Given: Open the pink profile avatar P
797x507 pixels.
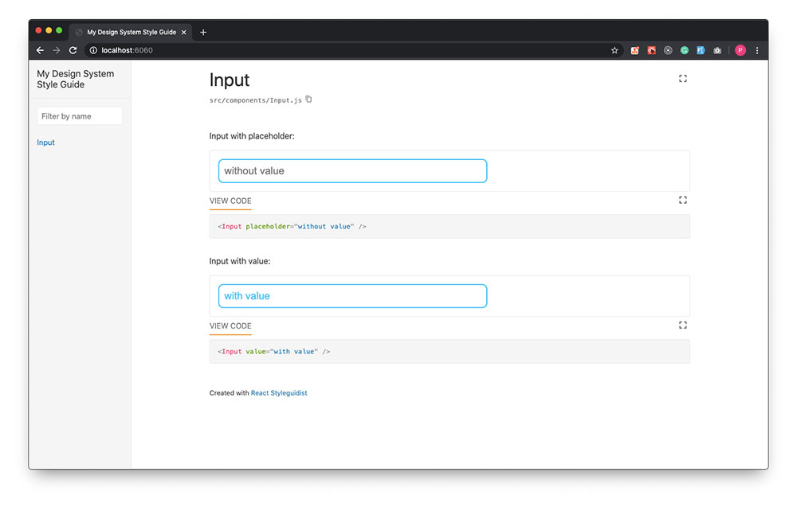Looking at the screenshot, I should (740, 50).
